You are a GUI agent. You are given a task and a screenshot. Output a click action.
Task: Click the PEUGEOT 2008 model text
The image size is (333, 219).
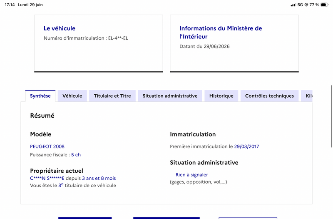tap(47, 146)
